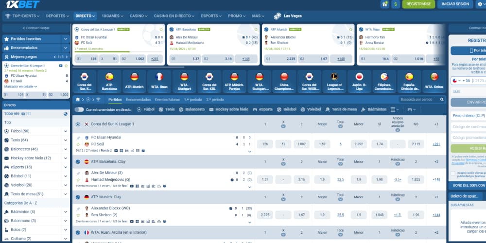Open the more sports list dropdown

pos(395,109)
